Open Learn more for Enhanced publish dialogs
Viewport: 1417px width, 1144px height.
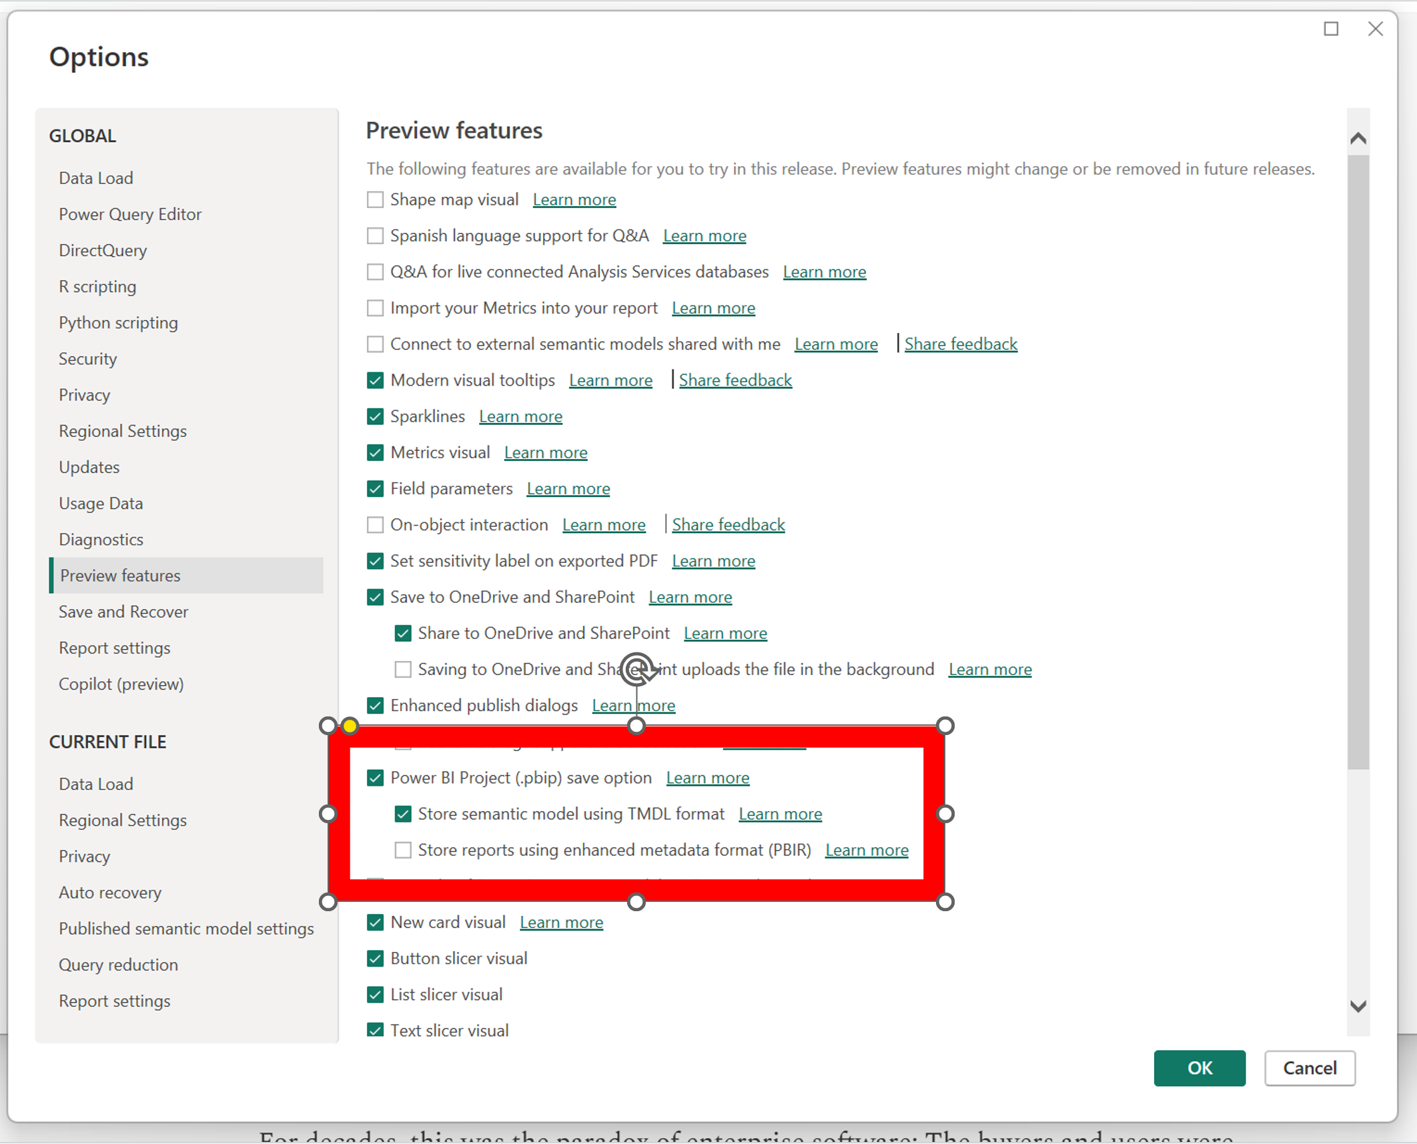tap(633, 706)
